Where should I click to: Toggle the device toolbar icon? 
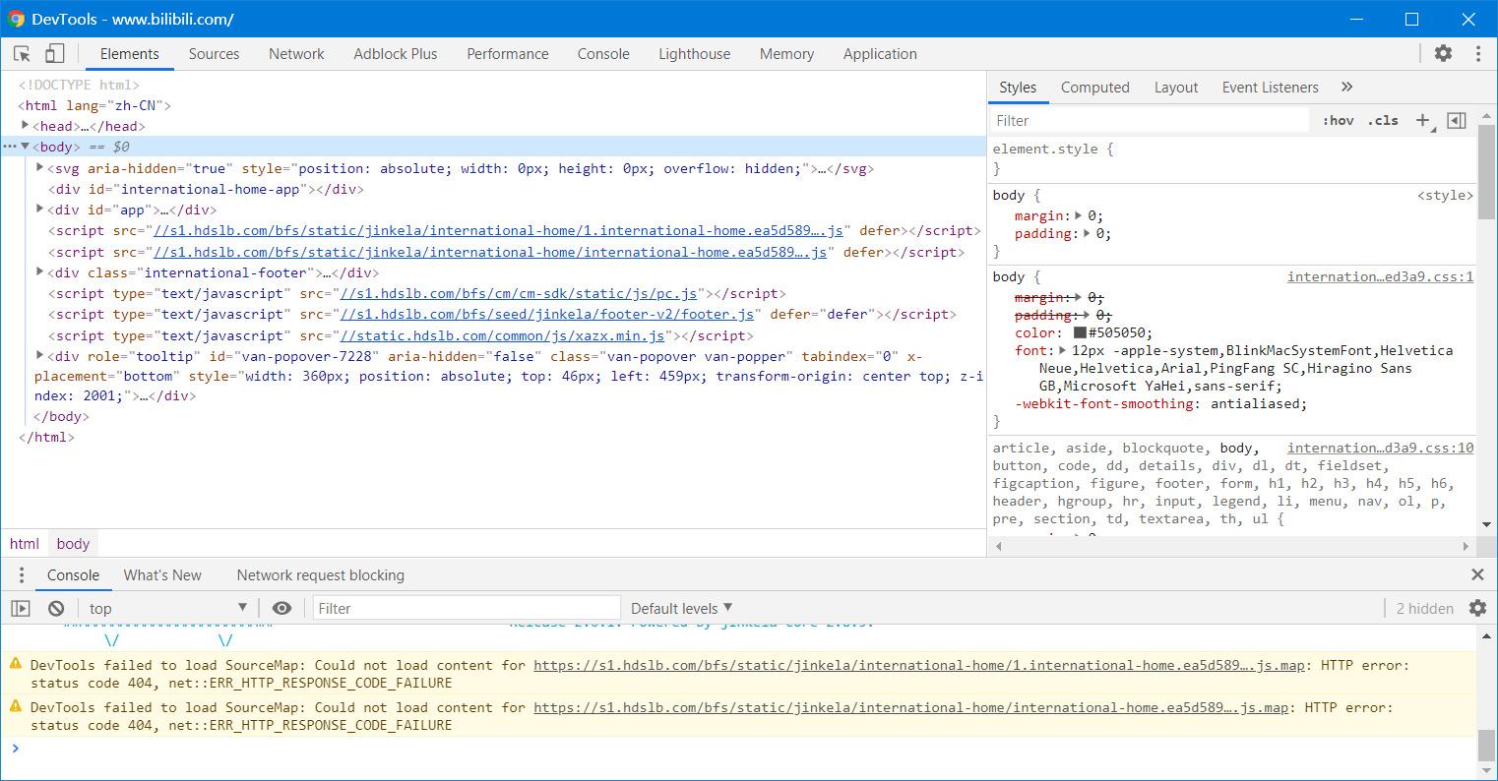click(x=55, y=54)
